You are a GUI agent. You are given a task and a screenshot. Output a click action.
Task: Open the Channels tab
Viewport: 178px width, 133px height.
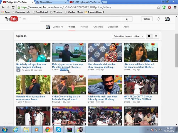coord(98,27)
